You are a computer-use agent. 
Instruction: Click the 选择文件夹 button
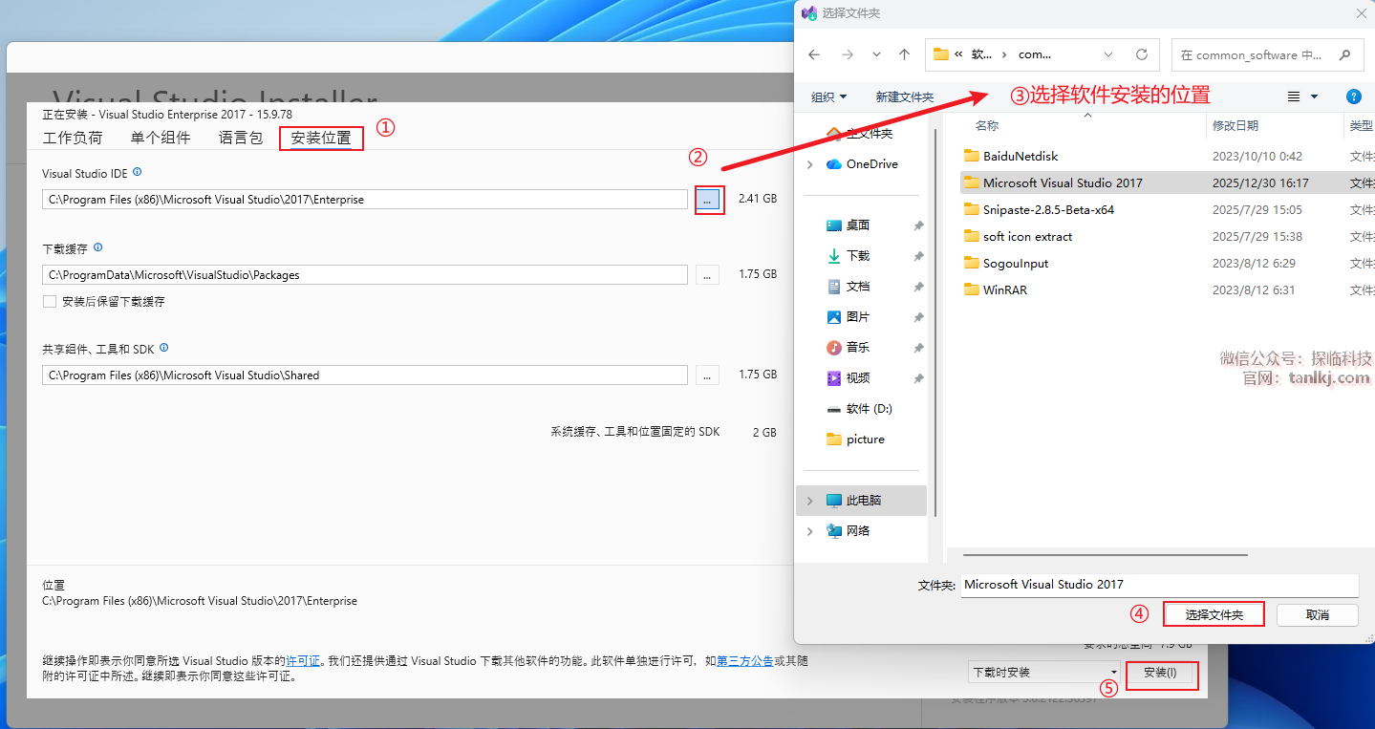1214,614
